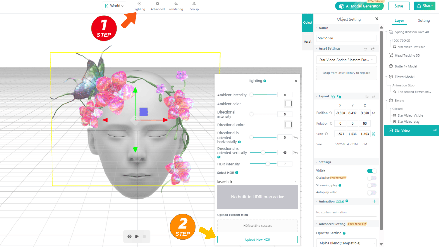This screenshot has height=247, width=439.
Task: Open the World dropdown
Action: (114, 6)
